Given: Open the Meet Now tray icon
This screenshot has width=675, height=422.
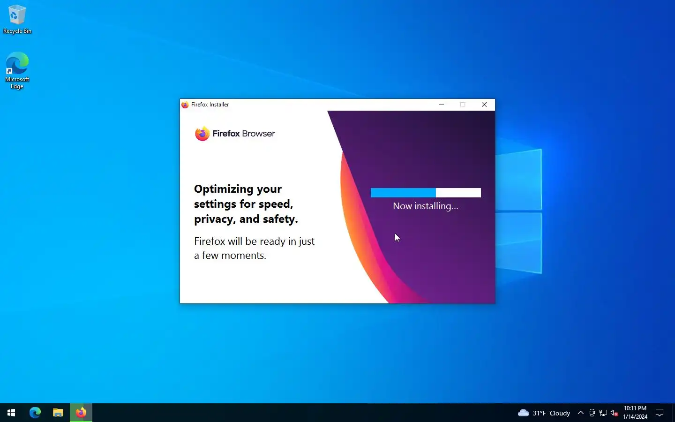Looking at the screenshot, I should pyautogui.click(x=592, y=413).
